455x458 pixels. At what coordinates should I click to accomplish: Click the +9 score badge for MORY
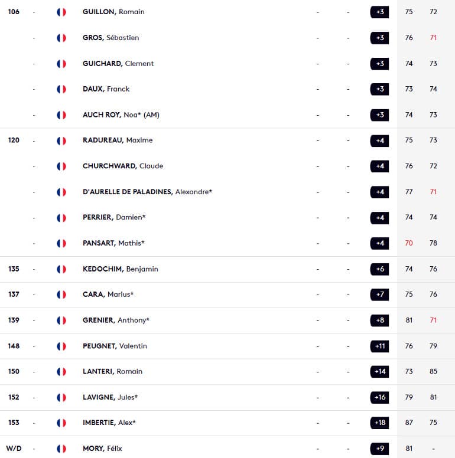(379, 449)
